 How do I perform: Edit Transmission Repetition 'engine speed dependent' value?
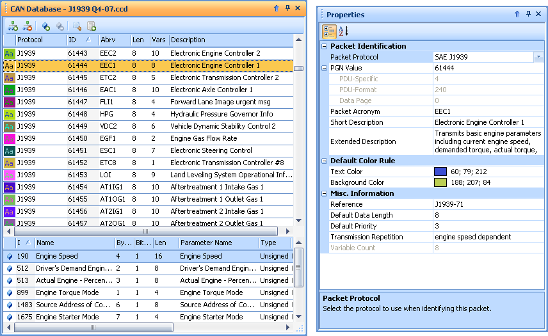488,237
